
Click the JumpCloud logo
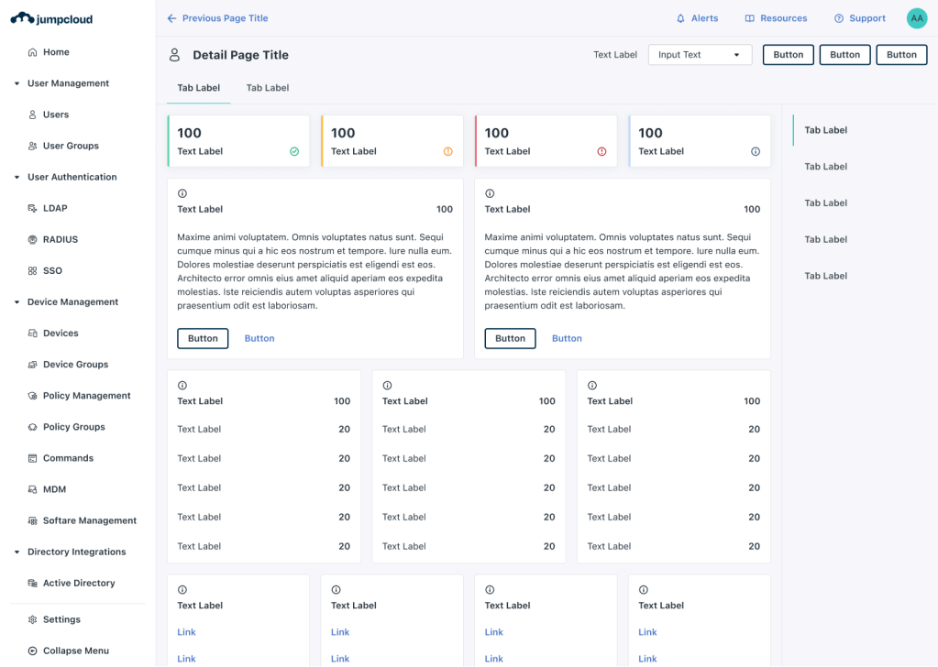tap(51, 18)
